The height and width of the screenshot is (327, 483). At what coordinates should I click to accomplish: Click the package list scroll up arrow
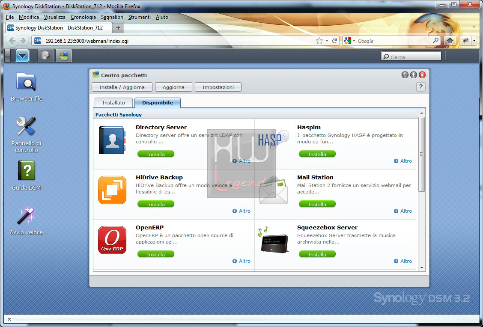pyautogui.click(x=421, y=113)
